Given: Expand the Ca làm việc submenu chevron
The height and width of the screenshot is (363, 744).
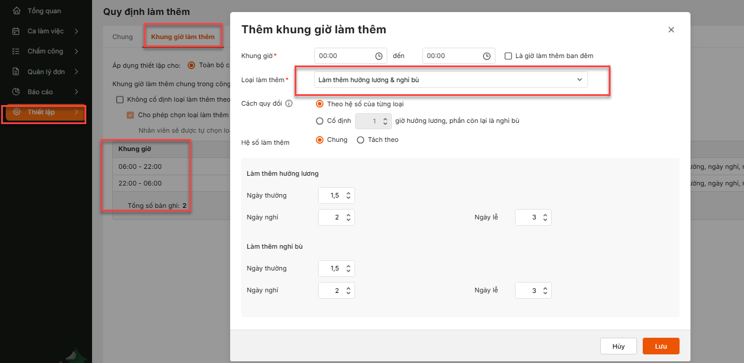Looking at the screenshot, I should pyautogui.click(x=76, y=31).
